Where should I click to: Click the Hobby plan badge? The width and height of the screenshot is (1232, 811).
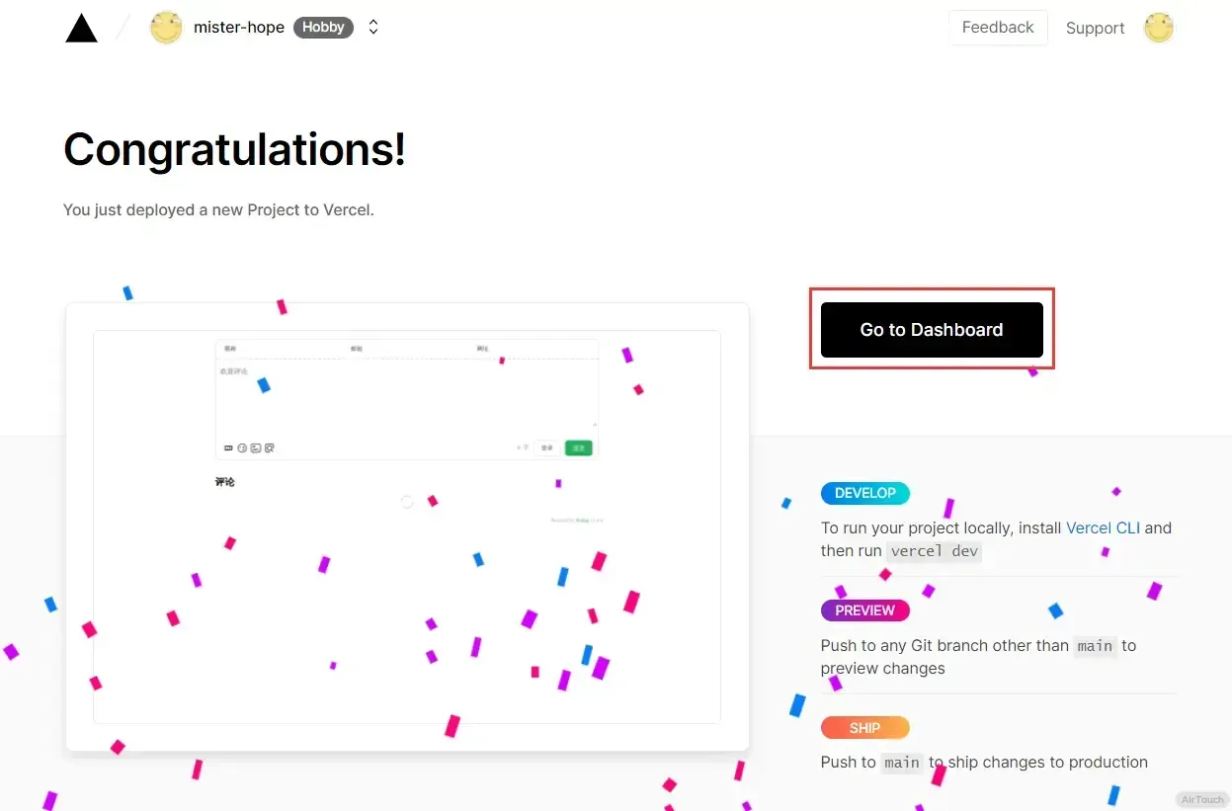[x=323, y=28]
